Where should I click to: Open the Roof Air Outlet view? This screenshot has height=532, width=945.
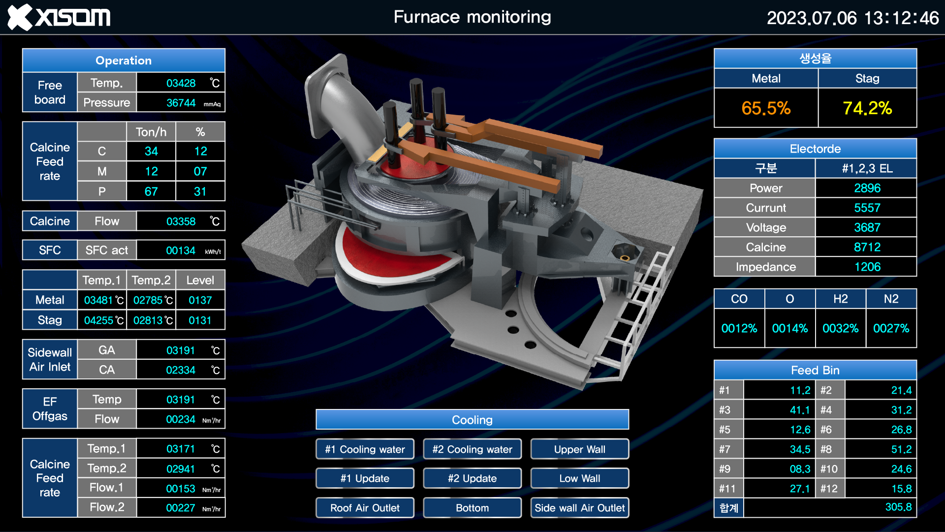tap(365, 508)
